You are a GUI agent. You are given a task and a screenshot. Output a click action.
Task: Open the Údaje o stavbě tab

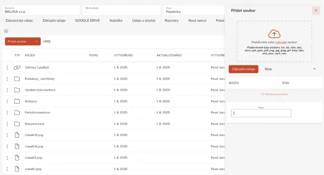click(x=144, y=20)
